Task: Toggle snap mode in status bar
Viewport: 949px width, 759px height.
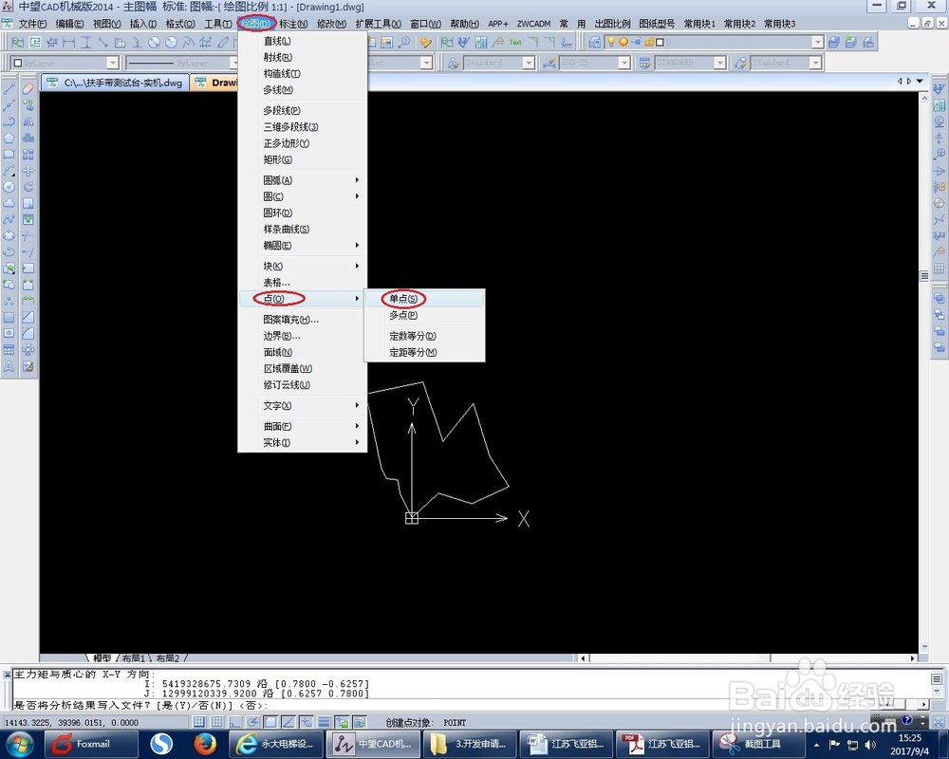Action: tap(199, 722)
